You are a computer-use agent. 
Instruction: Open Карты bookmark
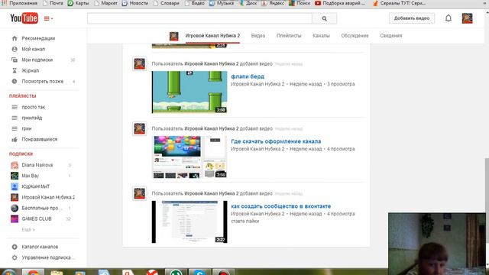coord(78,3)
